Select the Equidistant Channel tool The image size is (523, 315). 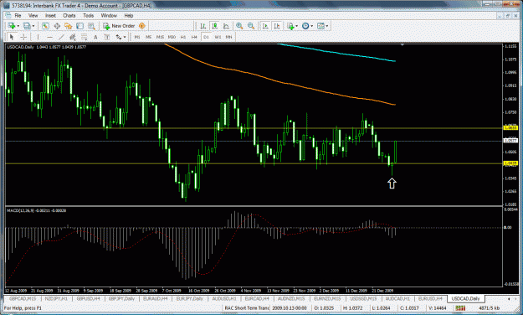(72, 37)
